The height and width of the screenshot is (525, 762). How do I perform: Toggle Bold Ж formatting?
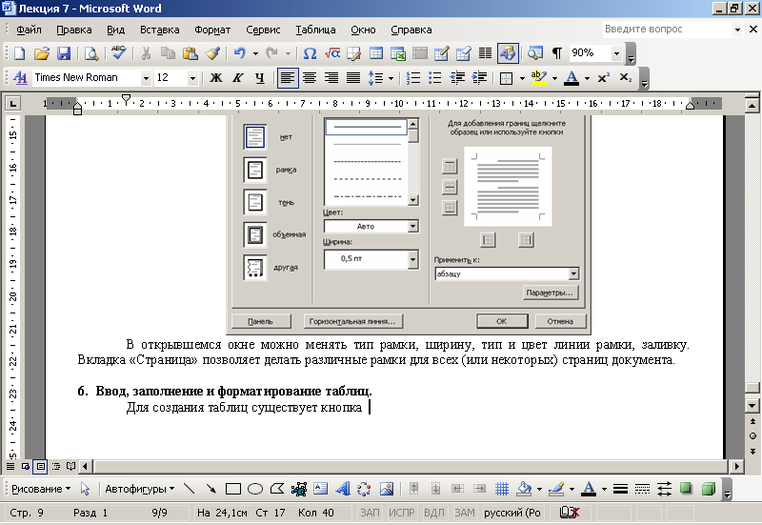pos(216,78)
